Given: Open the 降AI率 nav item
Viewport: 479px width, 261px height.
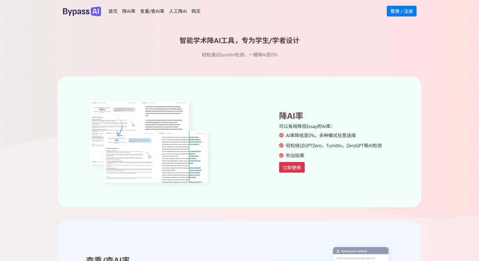Looking at the screenshot, I should [129, 11].
